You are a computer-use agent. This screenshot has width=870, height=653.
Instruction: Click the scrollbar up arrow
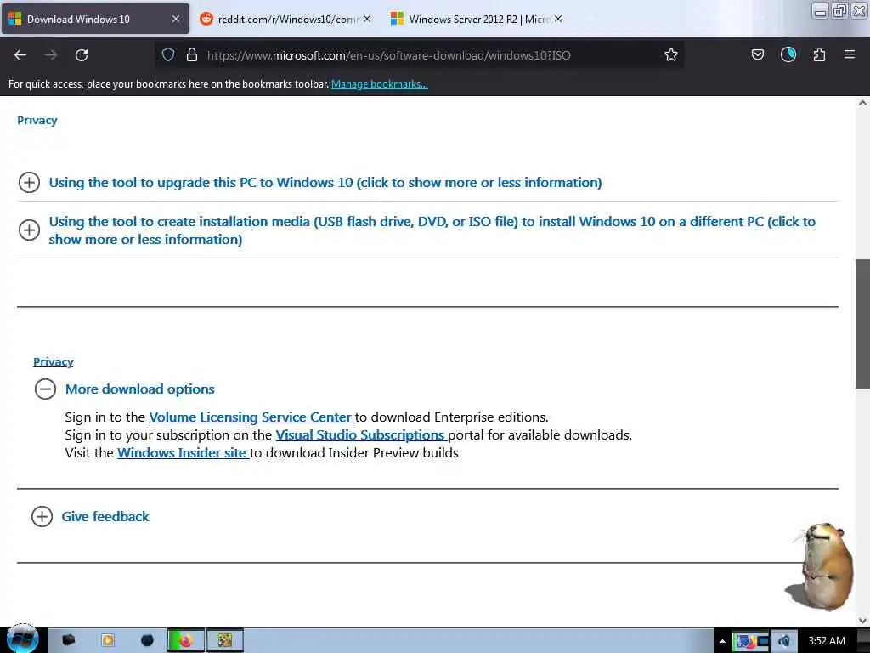tap(862, 103)
